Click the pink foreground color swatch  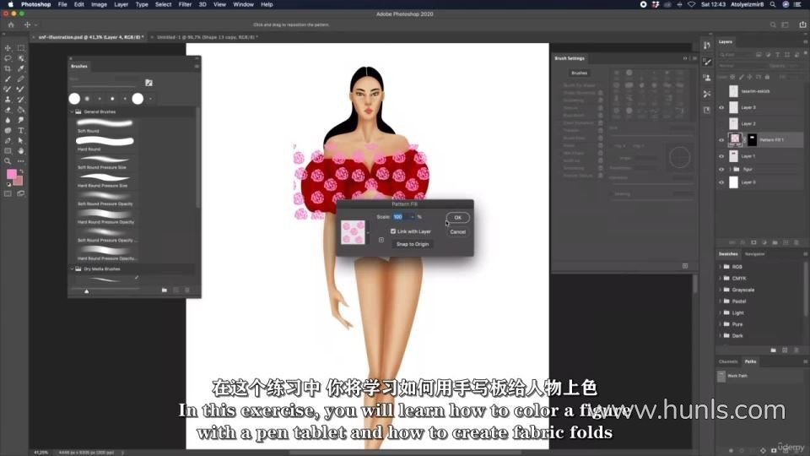12,174
